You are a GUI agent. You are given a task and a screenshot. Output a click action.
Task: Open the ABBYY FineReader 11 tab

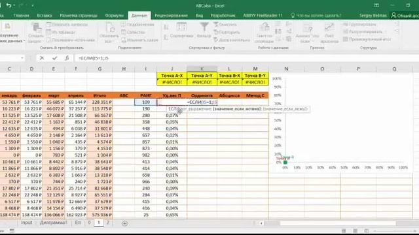(x=263, y=16)
